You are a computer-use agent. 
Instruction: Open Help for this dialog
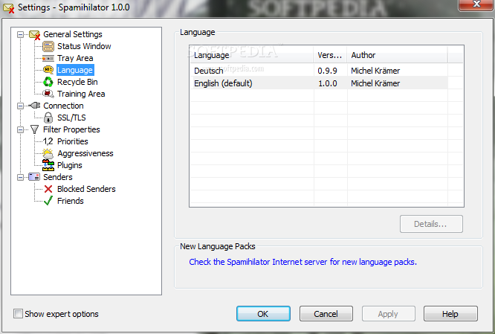[x=450, y=314]
